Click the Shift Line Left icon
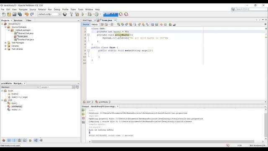This screenshot has width=268, height=151. 152,24
